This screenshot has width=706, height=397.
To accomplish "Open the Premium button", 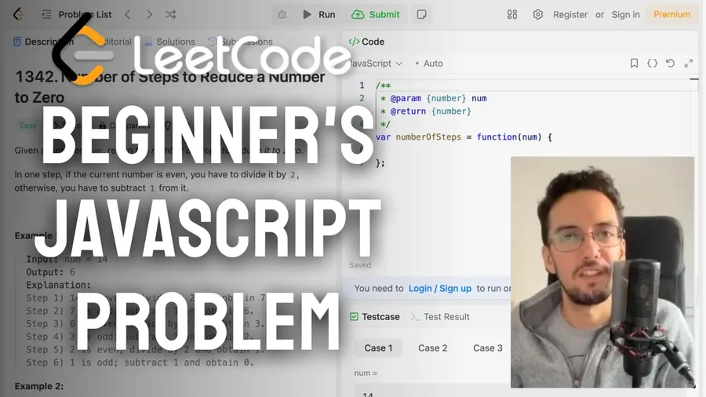I will (671, 14).
